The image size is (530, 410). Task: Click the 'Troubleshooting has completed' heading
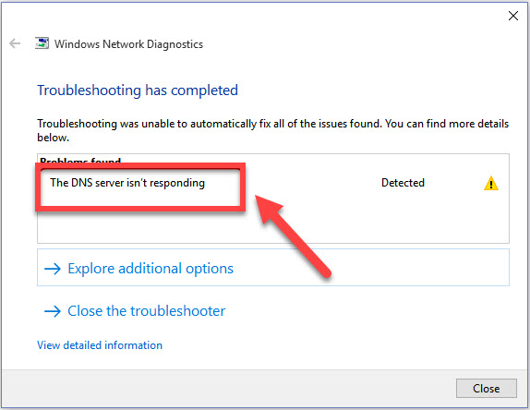[x=138, y=90]
